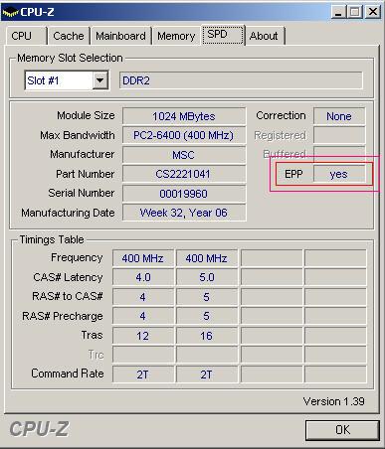
Task: Expand the Slot #1 dropdown arrow
Action: (99, 80)
